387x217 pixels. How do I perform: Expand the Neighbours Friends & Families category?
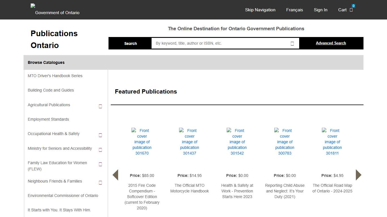click(x=100, y=183)
